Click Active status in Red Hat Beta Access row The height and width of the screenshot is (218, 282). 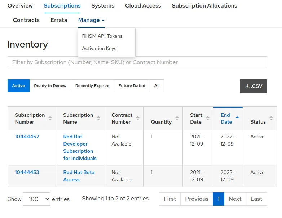click(x=257, y=172)
